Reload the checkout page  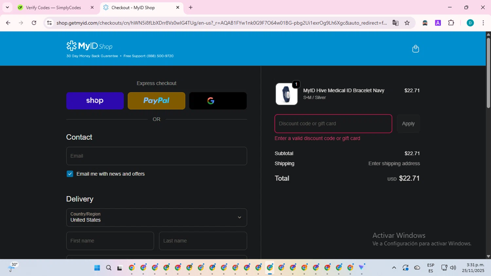point(34,23)
